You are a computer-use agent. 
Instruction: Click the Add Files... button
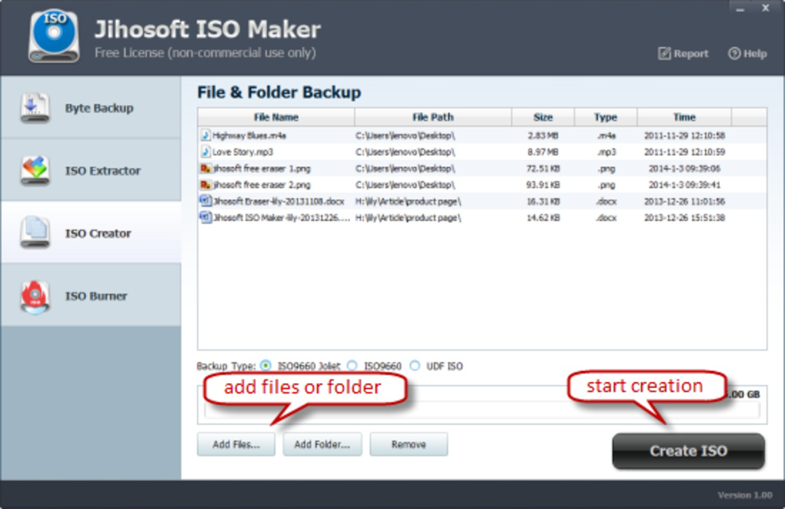coord(236,444)
